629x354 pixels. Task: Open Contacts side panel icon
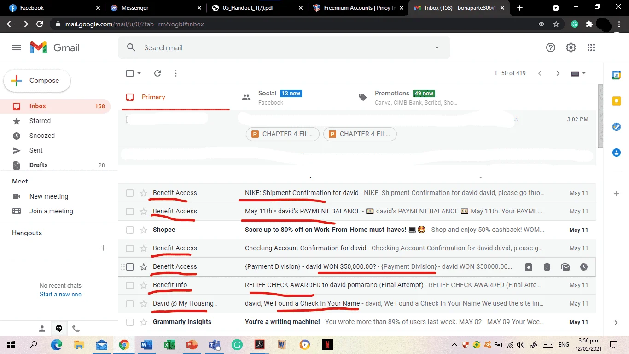point(617,153)
